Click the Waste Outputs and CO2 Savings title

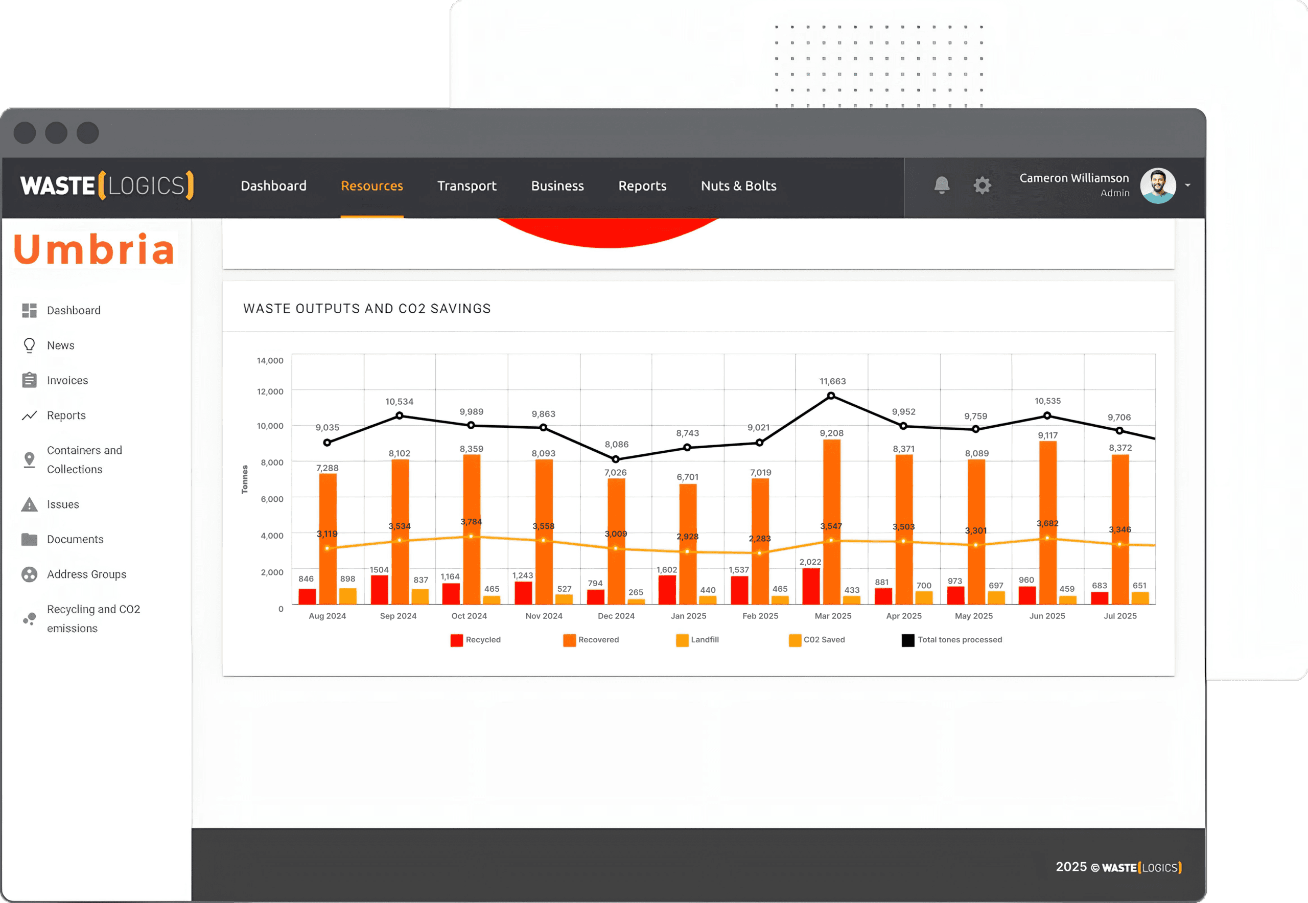(367, 308)
